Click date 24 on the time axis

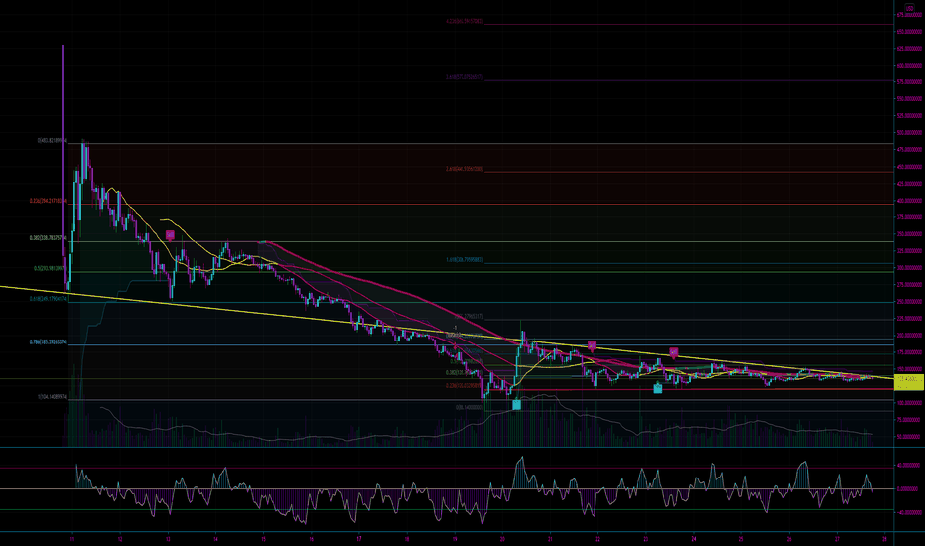tap(693, 539)
